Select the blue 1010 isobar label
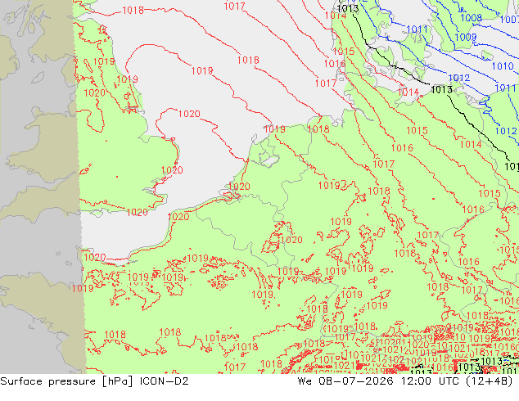519x401 pixels. (503, 66)
